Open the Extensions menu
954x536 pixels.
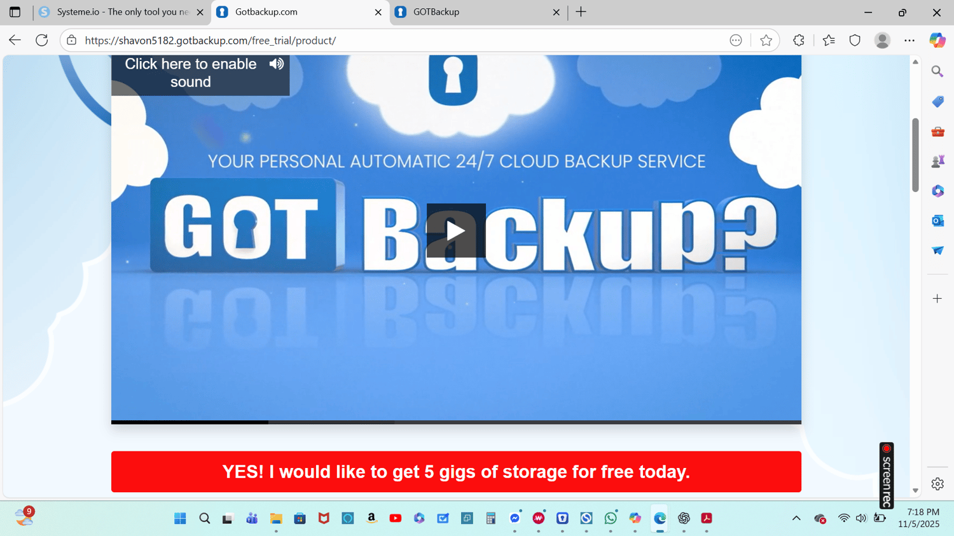(799, 40)
